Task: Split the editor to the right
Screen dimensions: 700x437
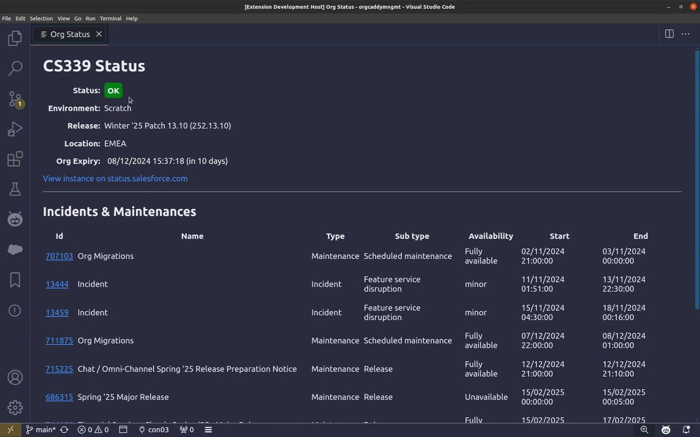Action: tap(670, 34)
